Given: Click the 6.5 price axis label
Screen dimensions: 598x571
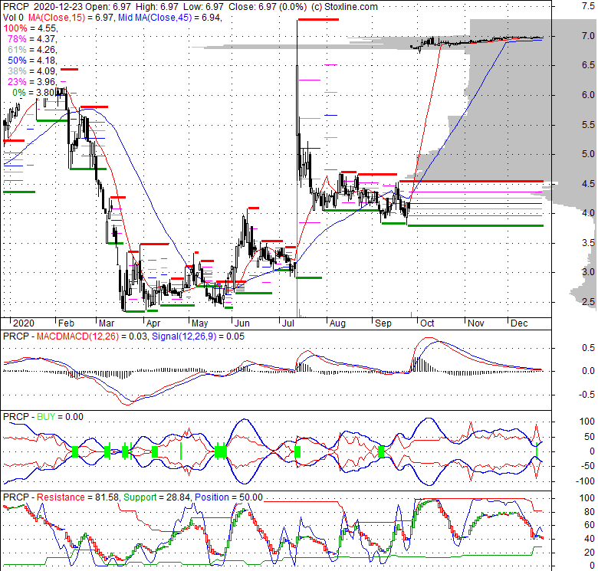Looking at the screenshot, I should [588, 65].
